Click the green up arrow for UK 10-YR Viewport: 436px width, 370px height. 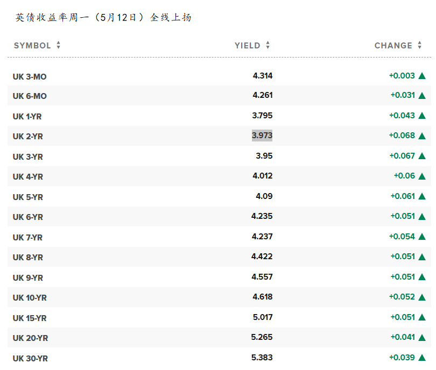422,297
